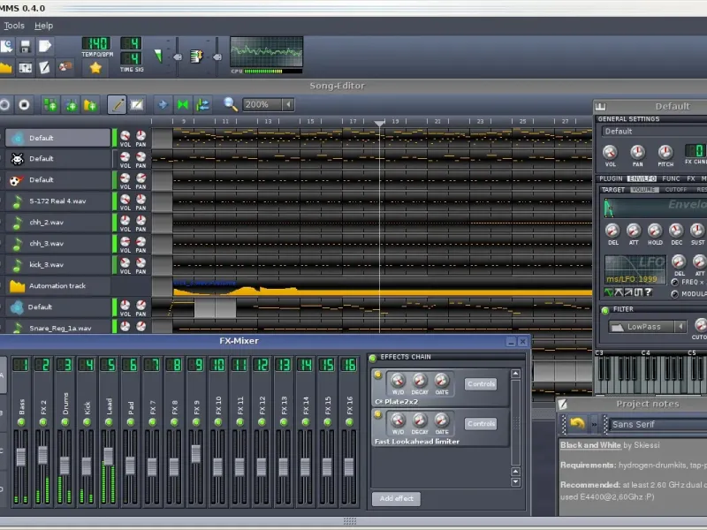Click the add sample track icon
Image resolution: width=707 pixels, height=530 pixels.
tap(69, 104)
